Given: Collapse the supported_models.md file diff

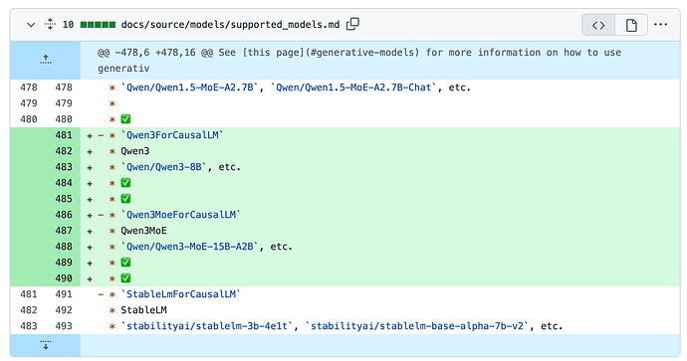Looking at the screenshot, I should coord(31,25).
